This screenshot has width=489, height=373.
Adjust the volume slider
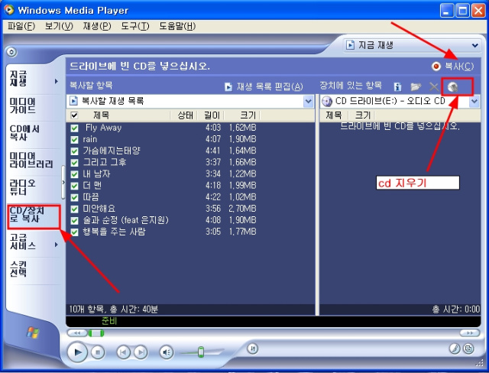click(201, 352)
